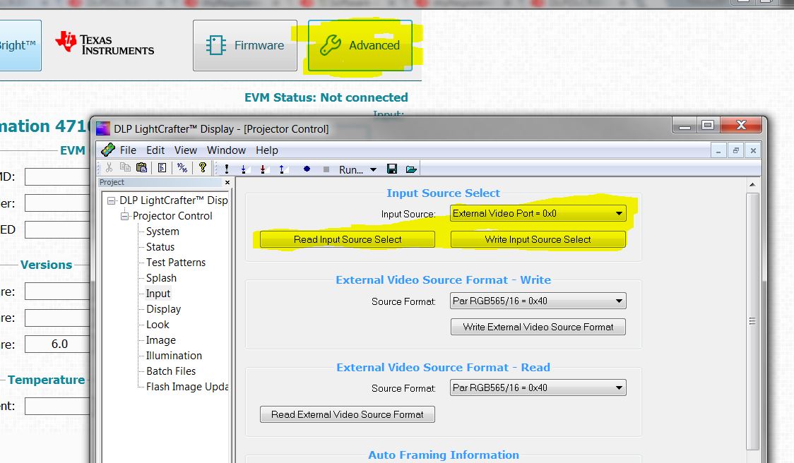Collapse the Projector Control tree node
794x463 pixels.
coord(124,216)
